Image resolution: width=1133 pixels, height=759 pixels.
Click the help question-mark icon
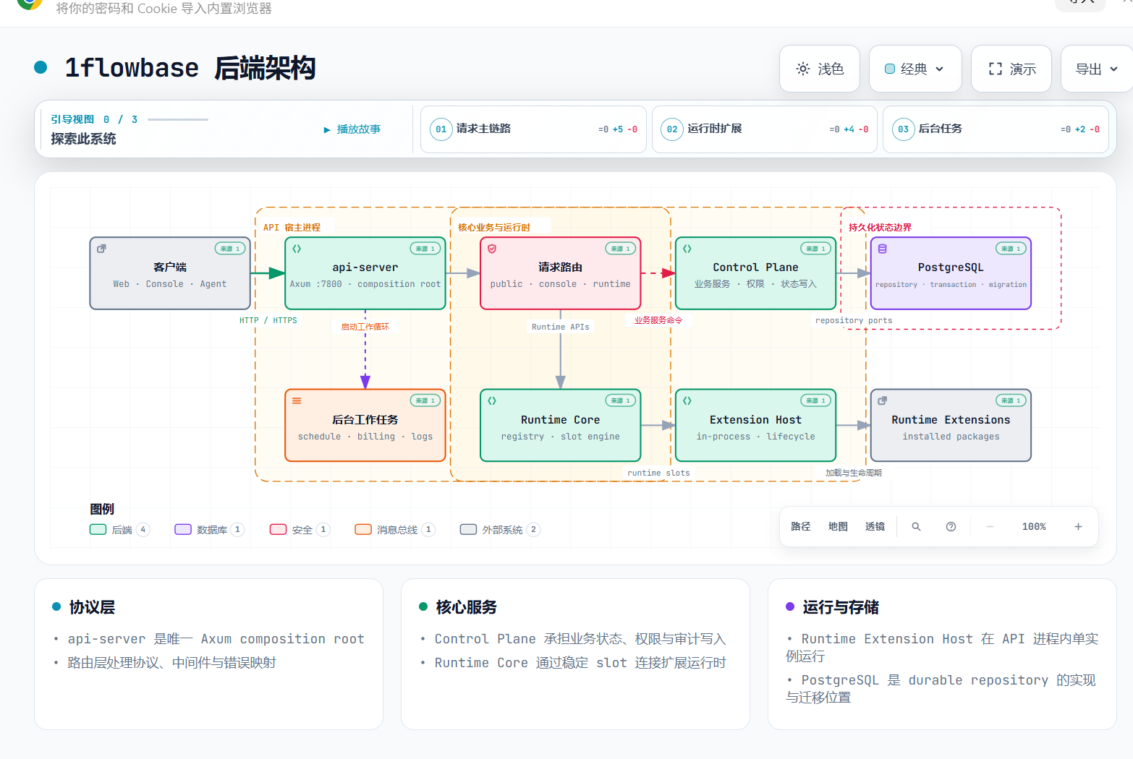click(x=951, y=527)
